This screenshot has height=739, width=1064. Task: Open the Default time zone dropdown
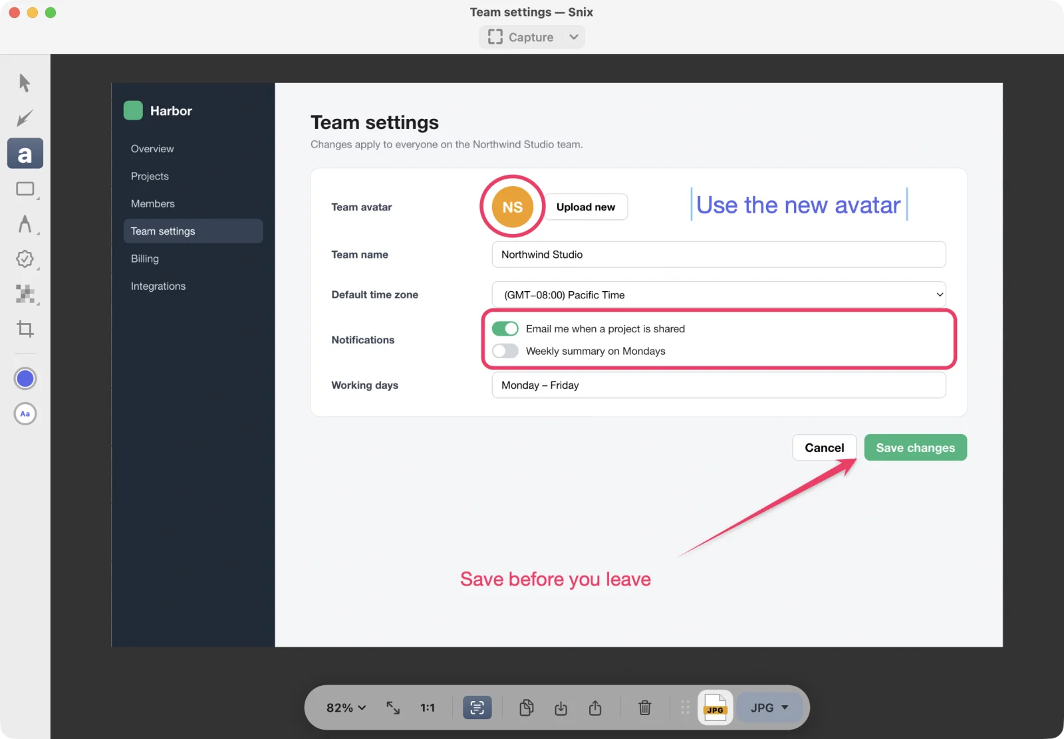coord(719,294)
